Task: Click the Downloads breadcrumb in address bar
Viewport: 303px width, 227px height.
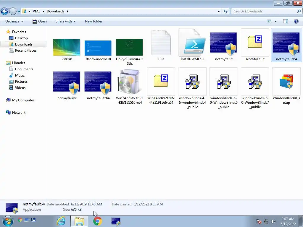Action: click(x=55, y=11)
